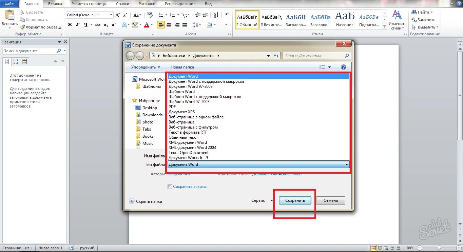463x252 pixels.
Task: Open the font color red A button
Action: coord(147,25)
